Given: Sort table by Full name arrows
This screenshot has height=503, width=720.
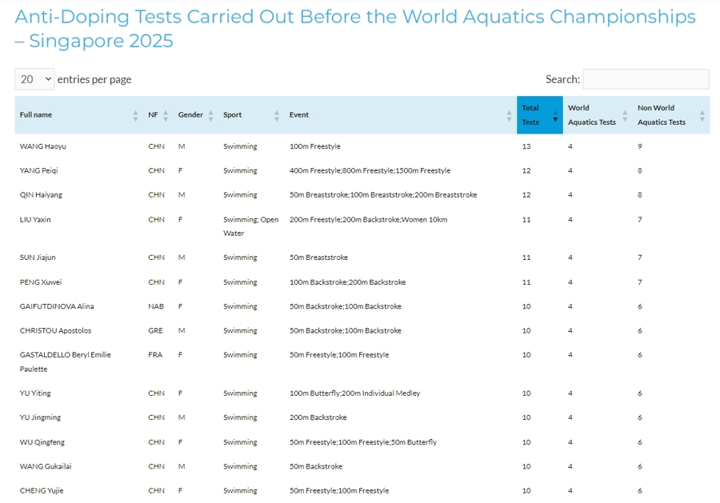Looking at the screenshot, I should [135, 116].
